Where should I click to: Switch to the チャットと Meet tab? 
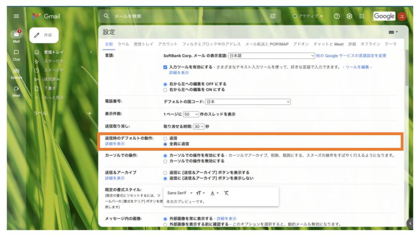pyautogui.click(x=328, y=44)
